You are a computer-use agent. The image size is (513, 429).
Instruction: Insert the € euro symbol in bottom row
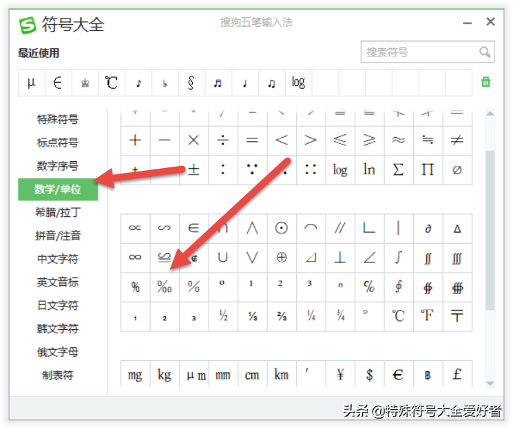click(x=399, y=375)
